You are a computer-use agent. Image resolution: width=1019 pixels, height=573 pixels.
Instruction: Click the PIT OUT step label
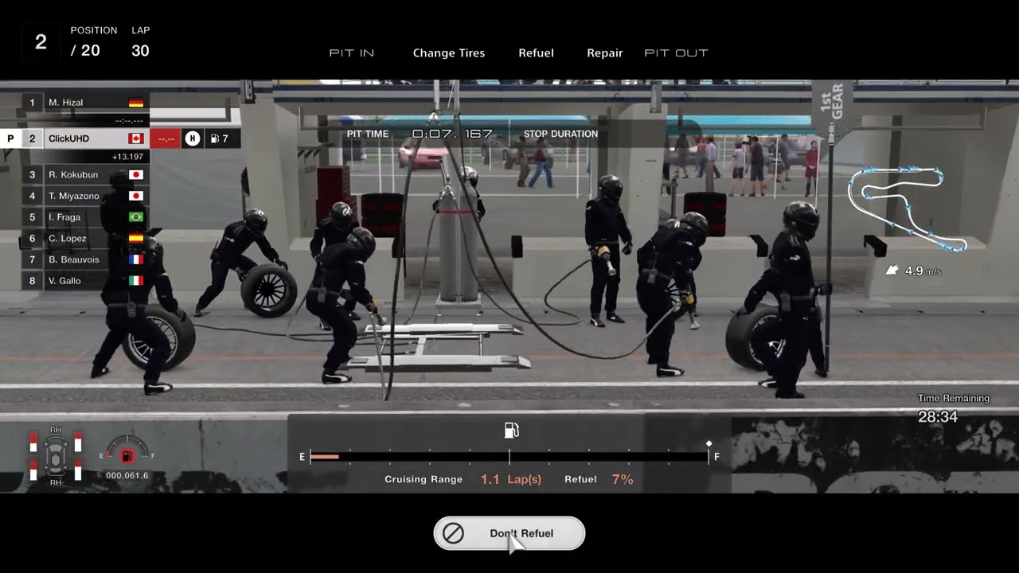[x=676, y=53]
